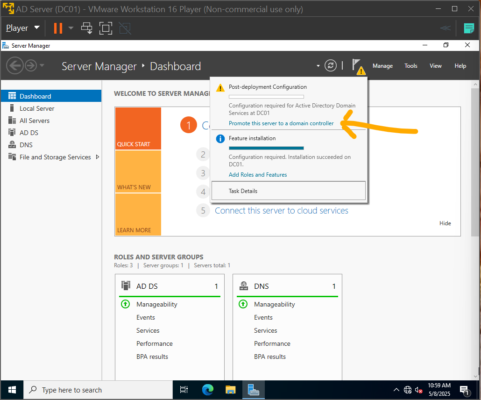Open the Tools menu
The height and width of the screenshot is (400, 481).
[411, 66]
